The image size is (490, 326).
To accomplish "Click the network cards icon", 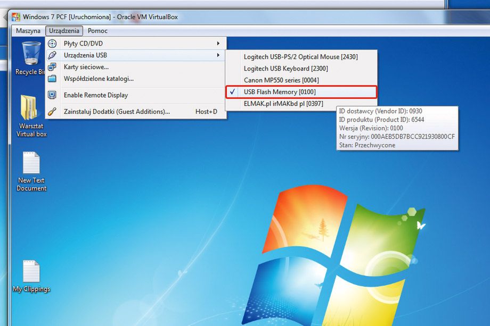I will [x=52, y=67].
